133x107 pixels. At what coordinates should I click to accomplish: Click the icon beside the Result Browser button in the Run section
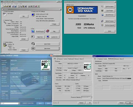tap(33, 31)
